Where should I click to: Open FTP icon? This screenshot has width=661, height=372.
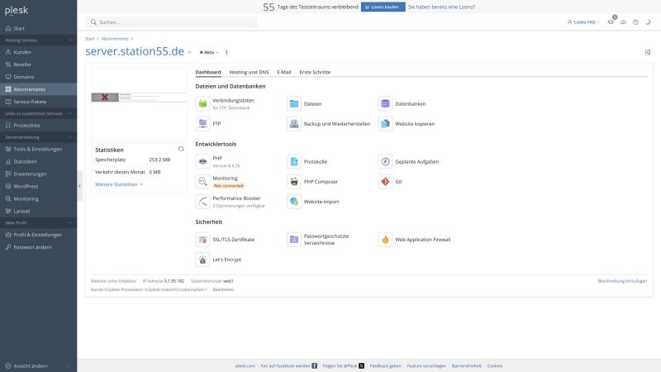tap(202, 123)
